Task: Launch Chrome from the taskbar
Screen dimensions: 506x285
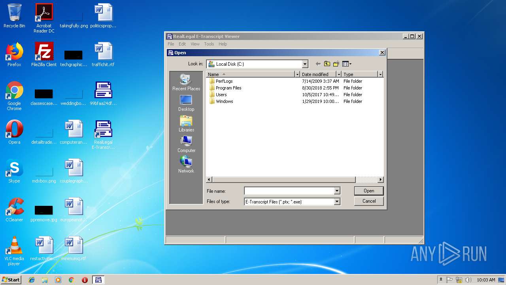Action: click(71, 280)
